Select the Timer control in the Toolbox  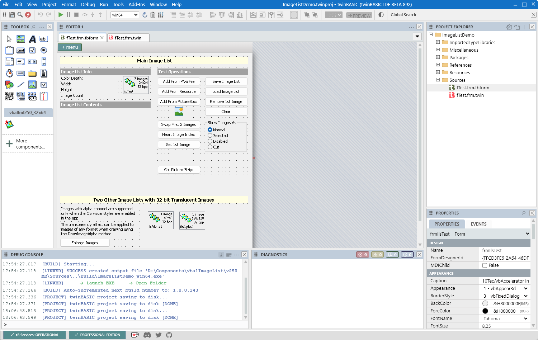(x=9, y=73)
